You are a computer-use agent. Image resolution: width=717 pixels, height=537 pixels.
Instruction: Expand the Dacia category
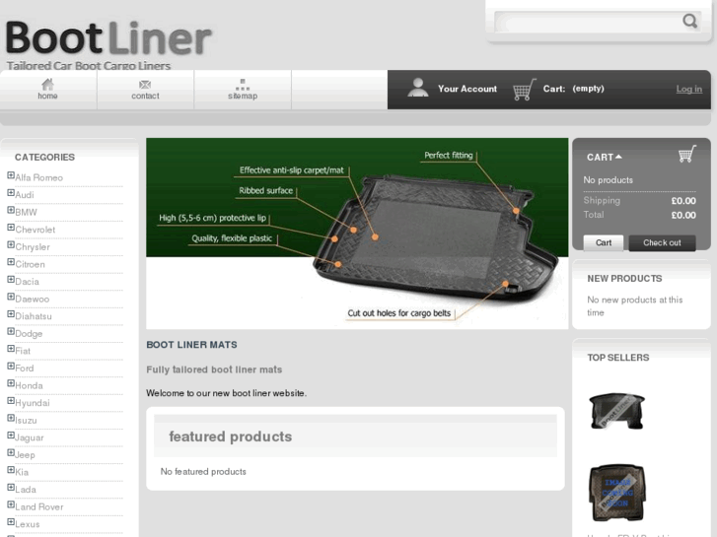11,280
